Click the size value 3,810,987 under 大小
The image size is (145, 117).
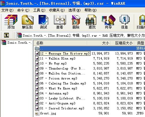pyautogui.click(x=101, y=68)
